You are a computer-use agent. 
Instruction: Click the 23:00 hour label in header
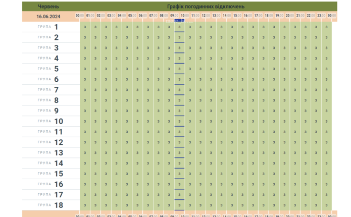point(321,16)
